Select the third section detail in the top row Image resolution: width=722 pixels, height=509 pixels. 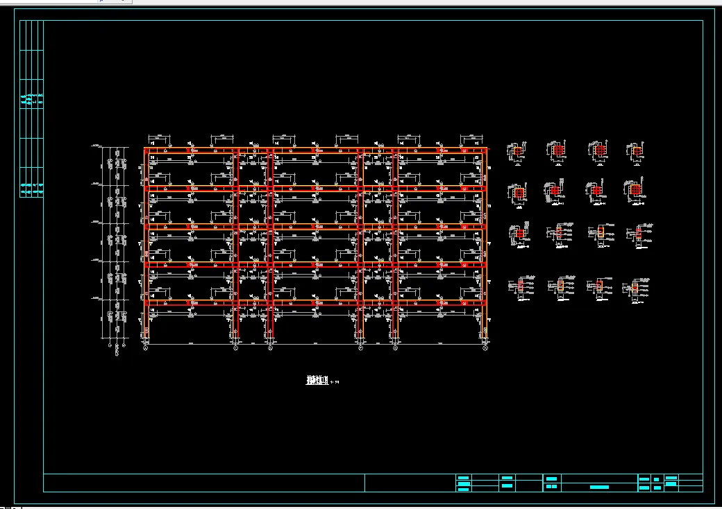[598, 152]
